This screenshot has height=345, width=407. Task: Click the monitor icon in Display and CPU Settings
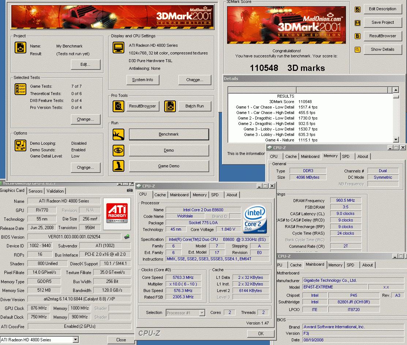click(x=118, y=48)
